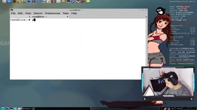Click the pencil editor icon in top launcher
197x110 pixels.
pyautogui.click(x=49, y=1)
